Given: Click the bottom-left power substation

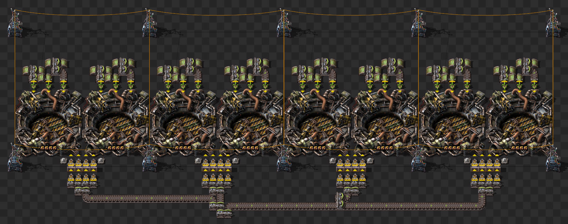Looking at the screenshot, I should click(15, 158).
